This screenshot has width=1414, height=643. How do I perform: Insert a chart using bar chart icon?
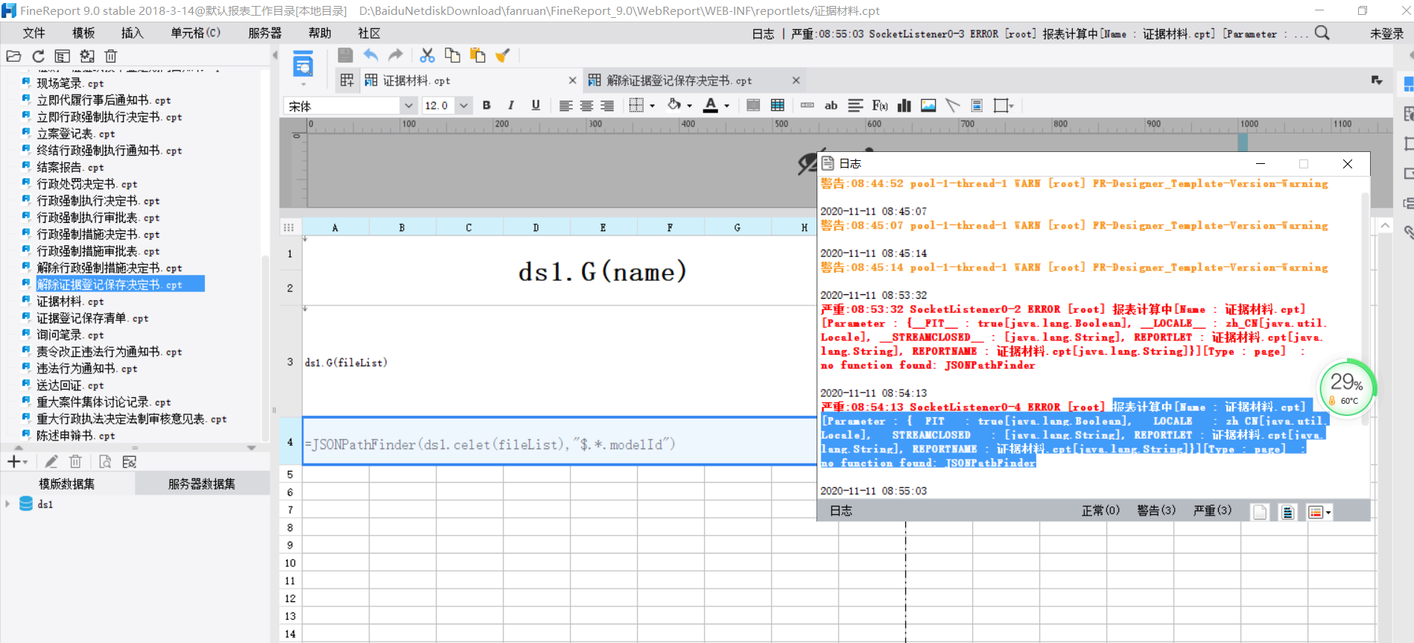tap(904, 106)
